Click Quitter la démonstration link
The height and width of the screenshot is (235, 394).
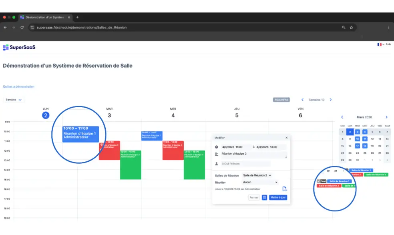(x=18, y=86)
